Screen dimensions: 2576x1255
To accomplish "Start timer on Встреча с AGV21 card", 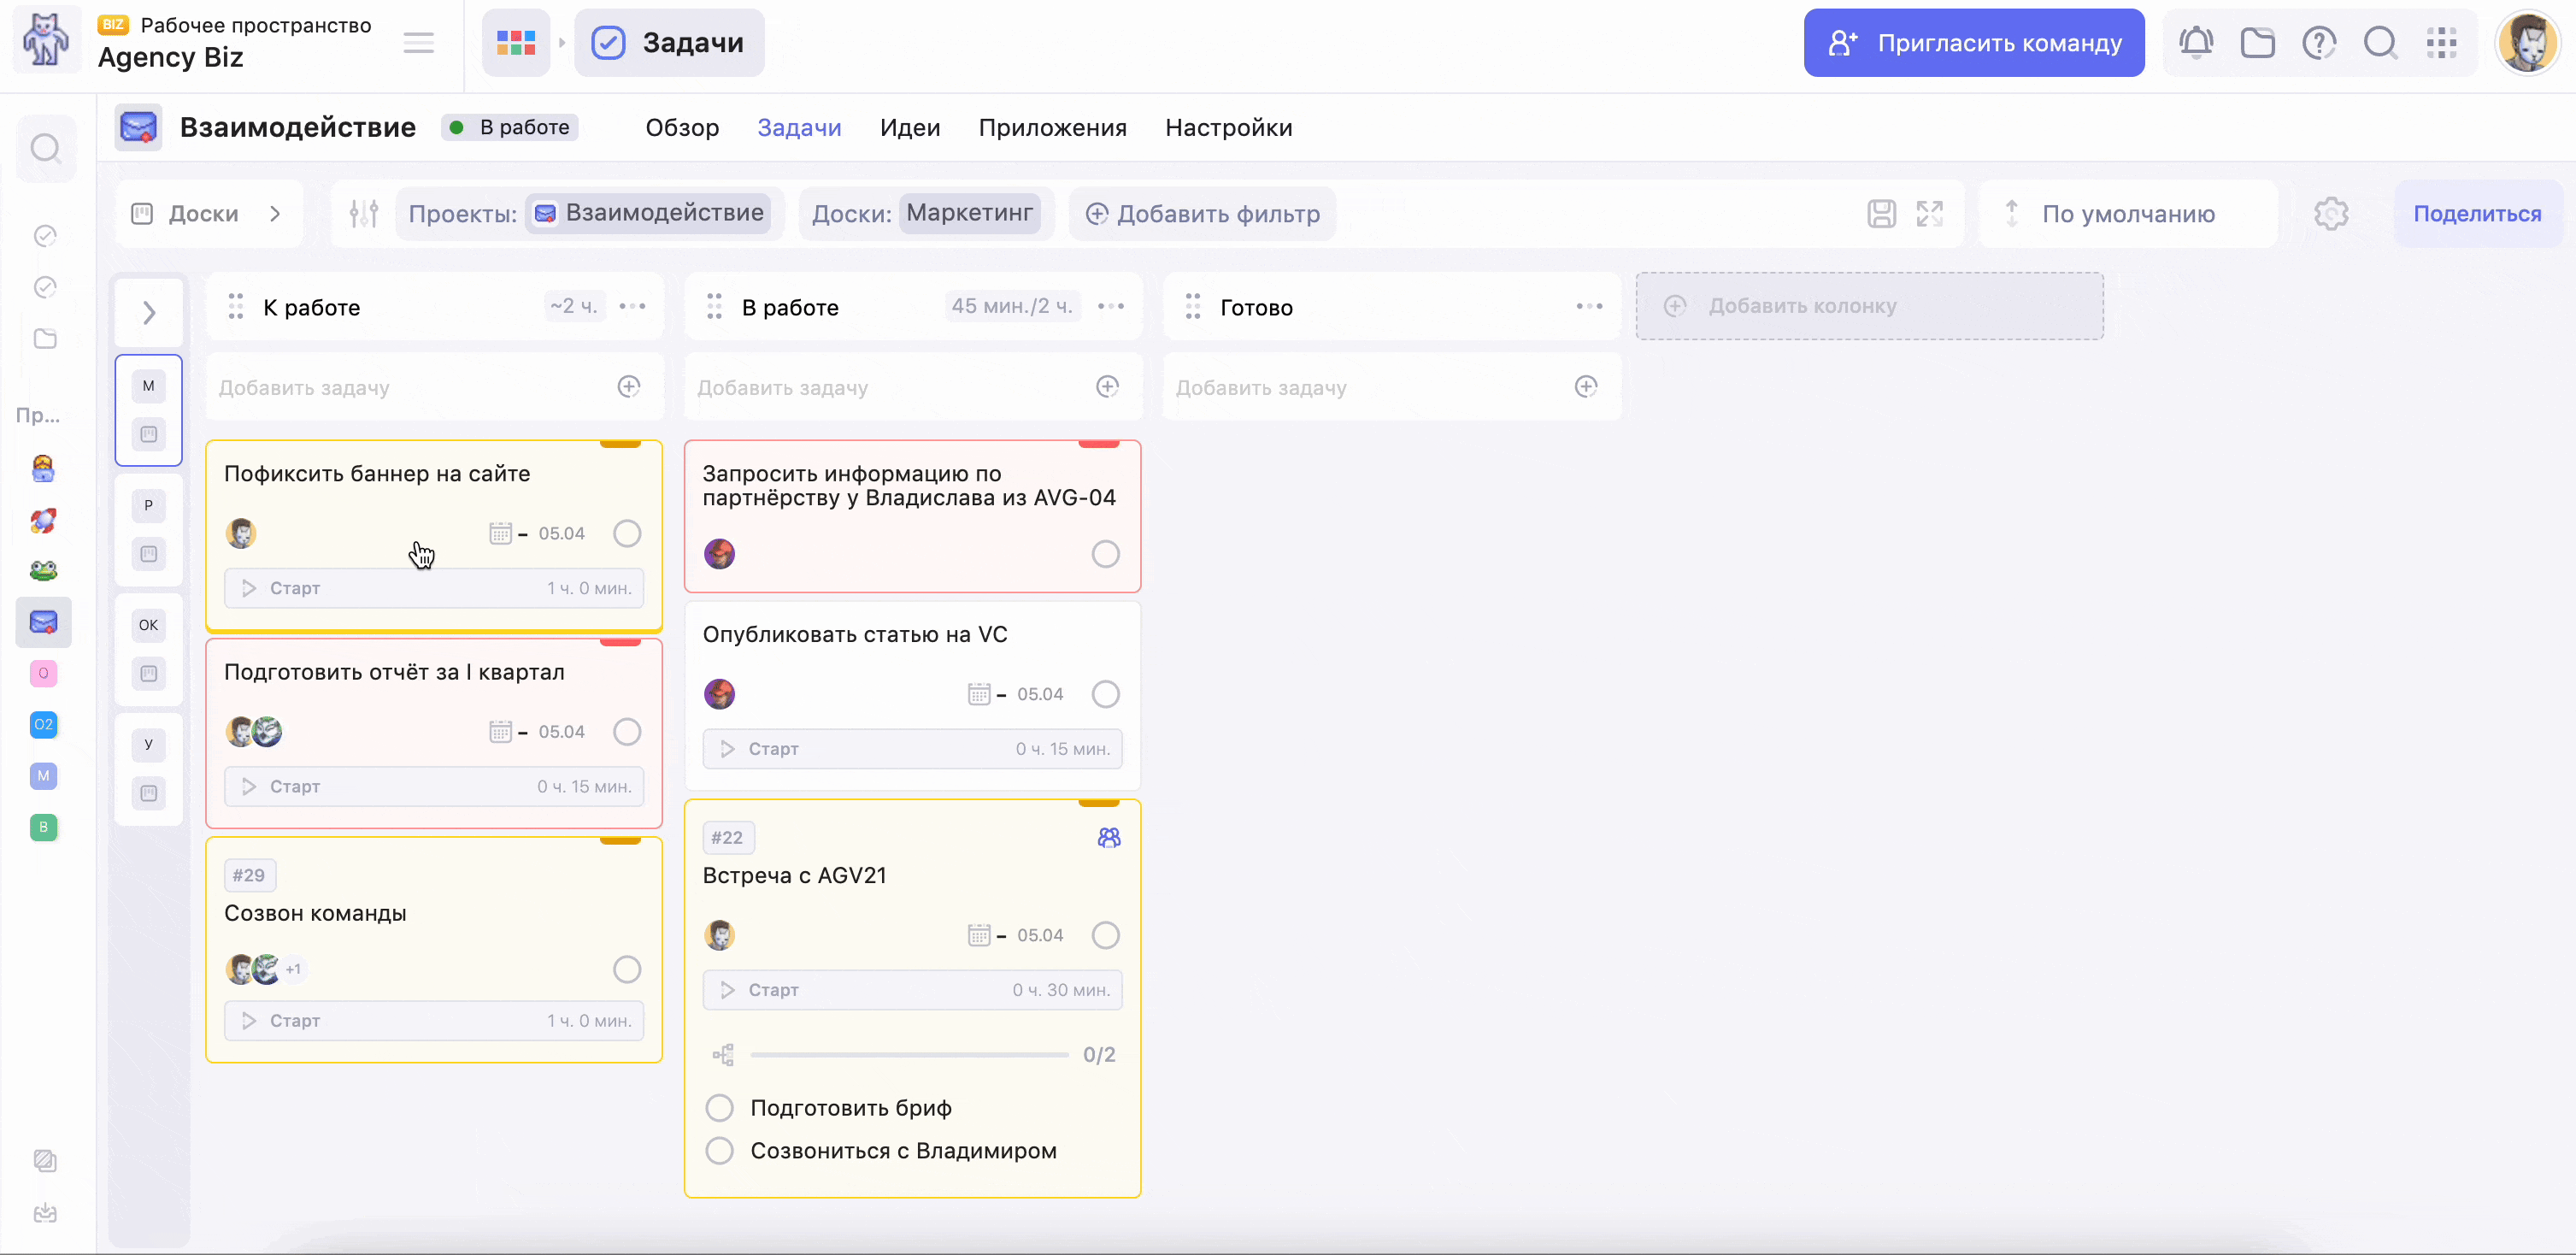I will coord(912,990).
